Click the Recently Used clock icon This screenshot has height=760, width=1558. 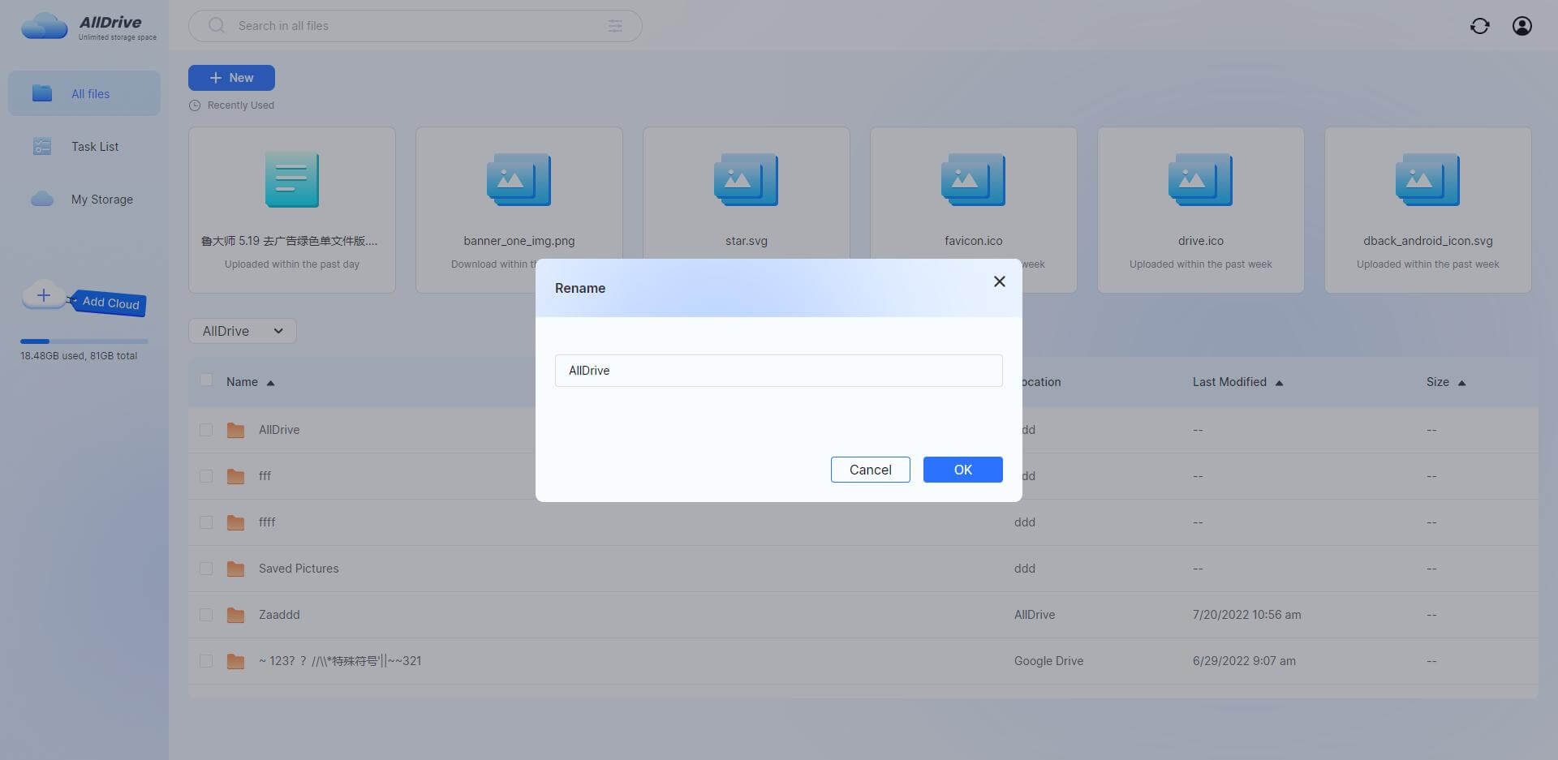point(195,105)
